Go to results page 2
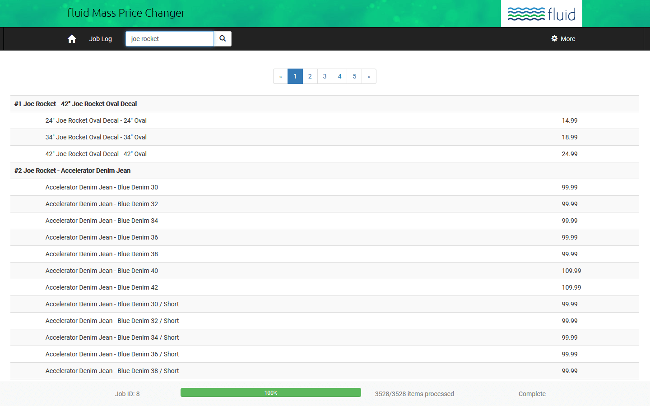Image resolution: width=650 pixels, height=406 pixels. click(x=310, y=76)
